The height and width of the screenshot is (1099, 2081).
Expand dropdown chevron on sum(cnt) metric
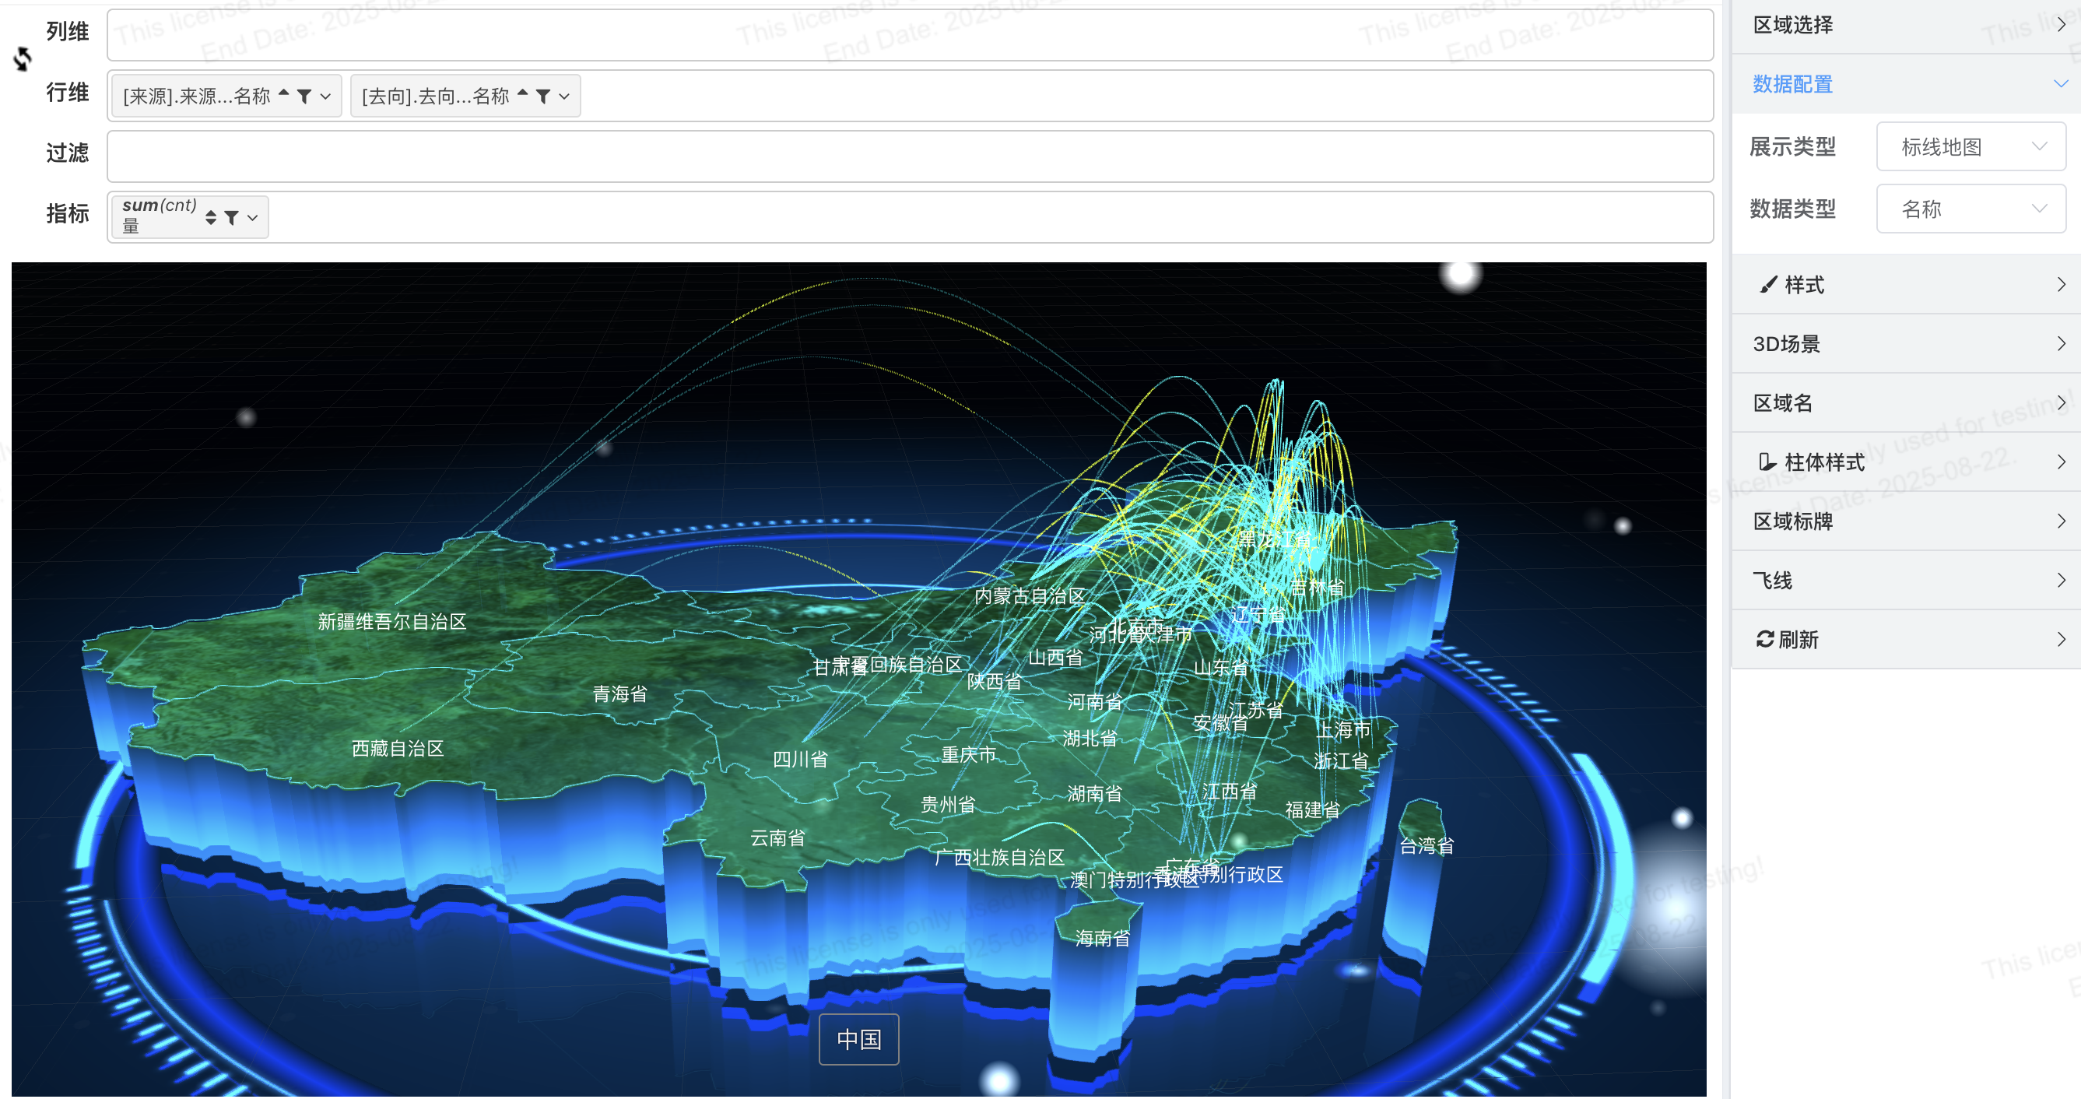click(253, 217)
